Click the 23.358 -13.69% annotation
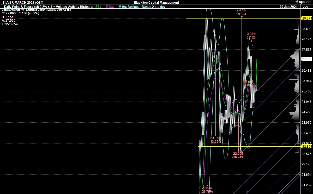The height and width of the screenshot is (194, 313). click(215, 140)
